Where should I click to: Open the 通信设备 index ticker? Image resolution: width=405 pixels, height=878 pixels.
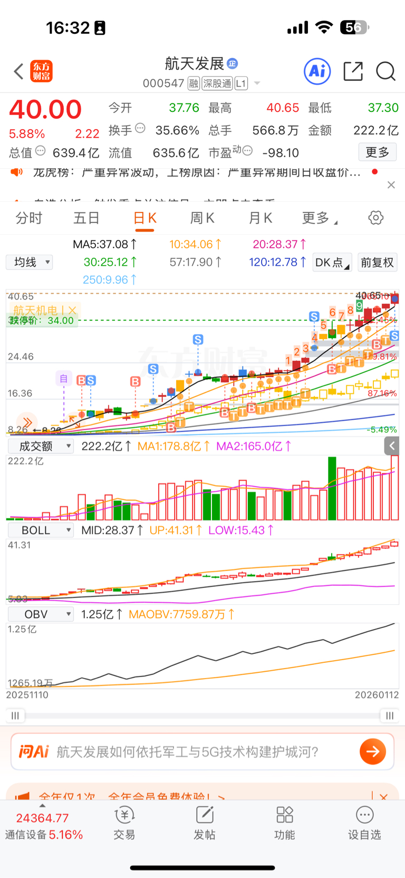pyautogui.click(x=44, y=826)
